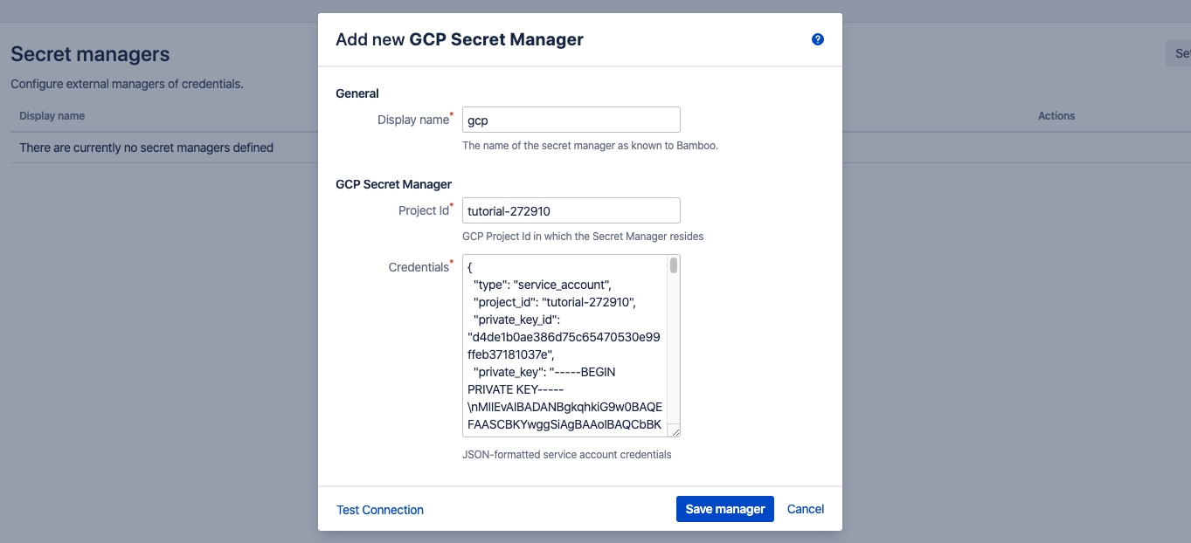Click the 'Project Id' field label

[424, 210]
